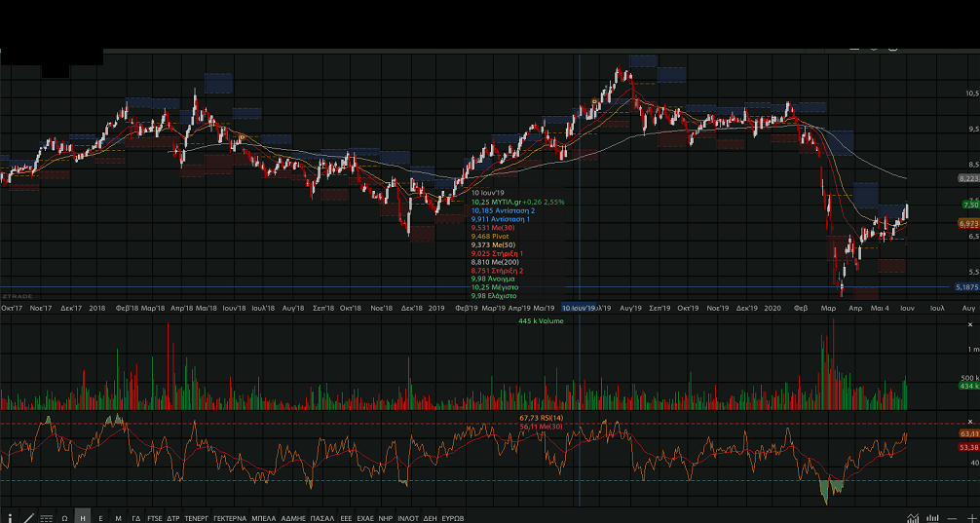Viewport: 980px width, 523px height.
Task: Open the ΓΔ index chart
Action: click(x=136, y=517)
